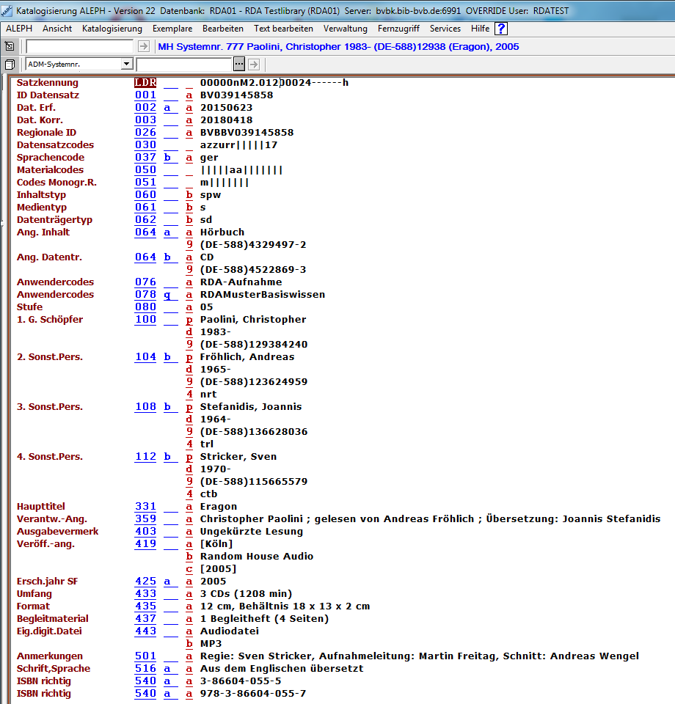Open the Exemplare menu
675x704 pixels.
(172, 29)
